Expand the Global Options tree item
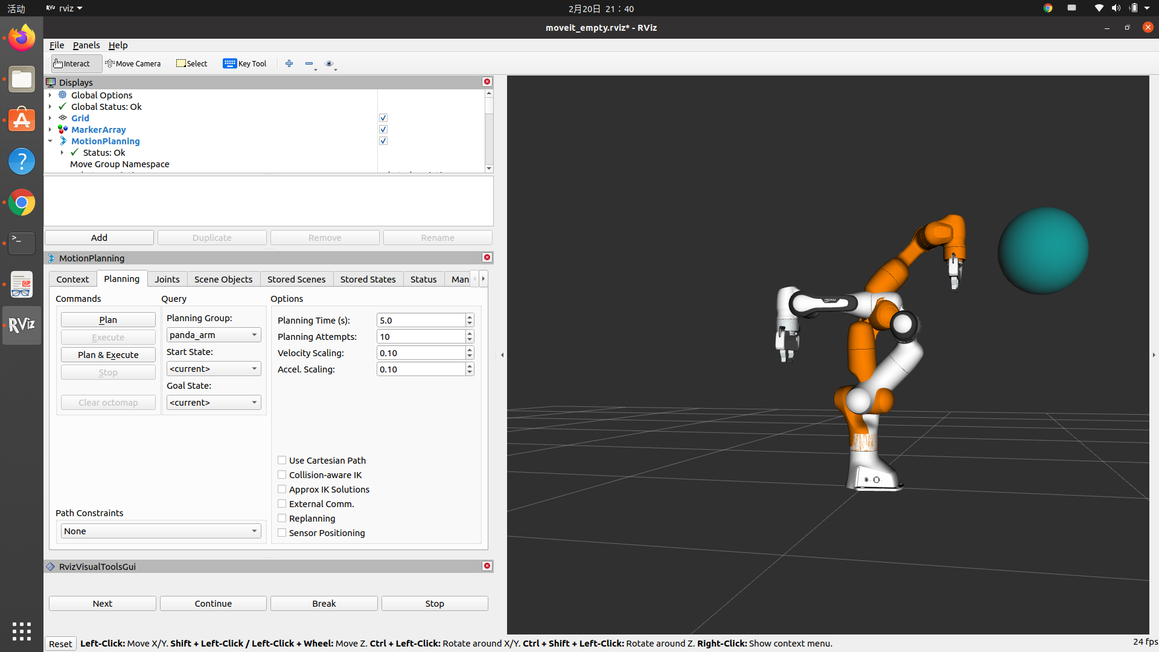 tap(50, 95)
